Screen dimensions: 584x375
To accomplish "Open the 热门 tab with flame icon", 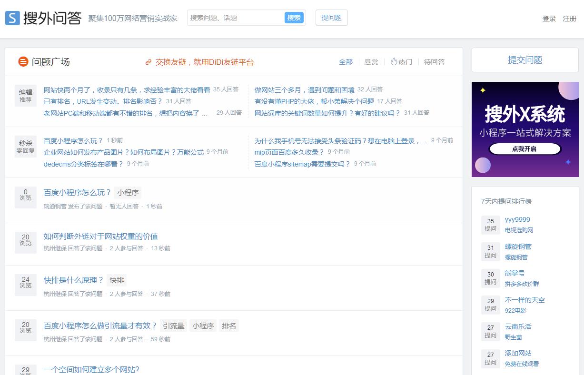I will point(401,62).
